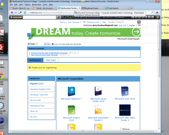Open the Bookmarks menu
The width and height of the screenshot is (169, 135).
click(x=36, y=5)
